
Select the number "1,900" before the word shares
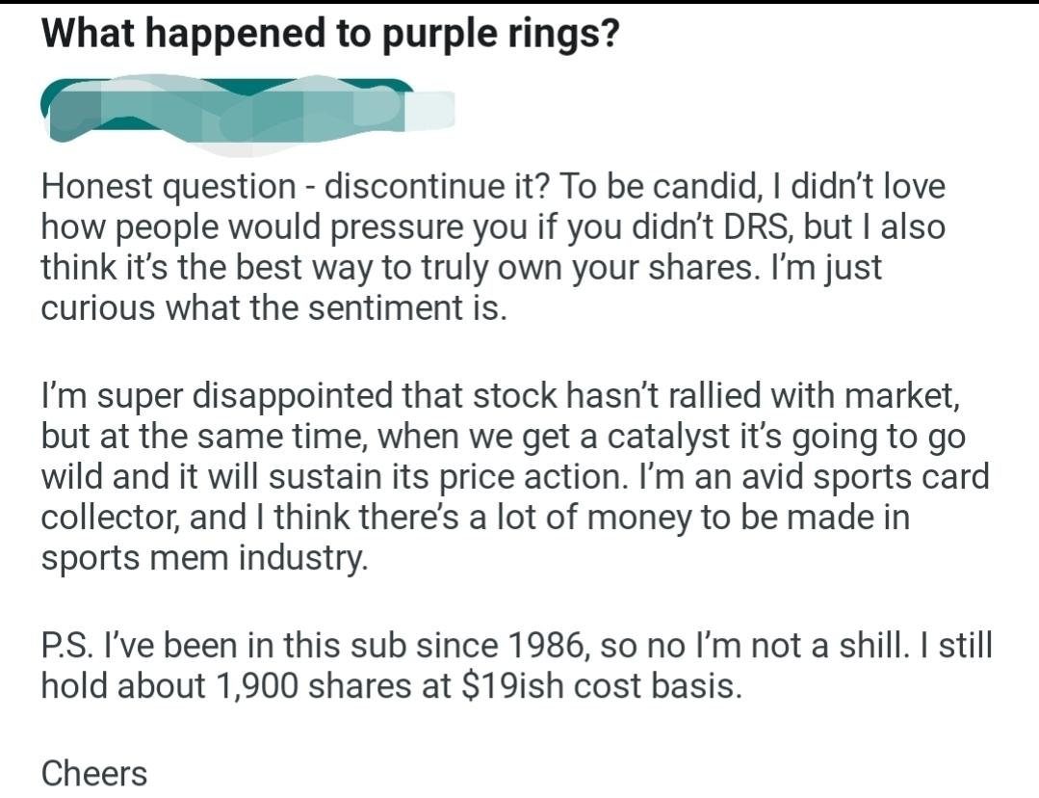256,686
